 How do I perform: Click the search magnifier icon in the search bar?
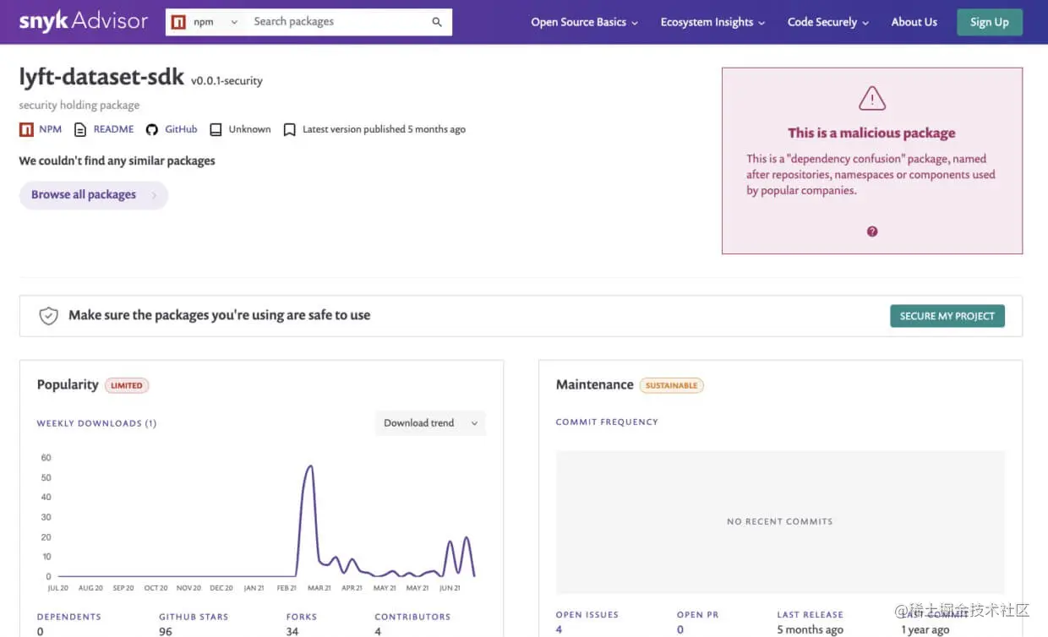pyautogui.click(x=436, y=22)
